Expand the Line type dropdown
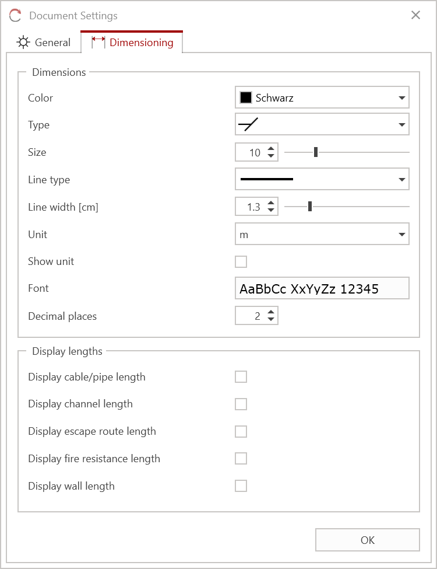The width and height of the screenshot is (437, 569). tap(401, 179)
